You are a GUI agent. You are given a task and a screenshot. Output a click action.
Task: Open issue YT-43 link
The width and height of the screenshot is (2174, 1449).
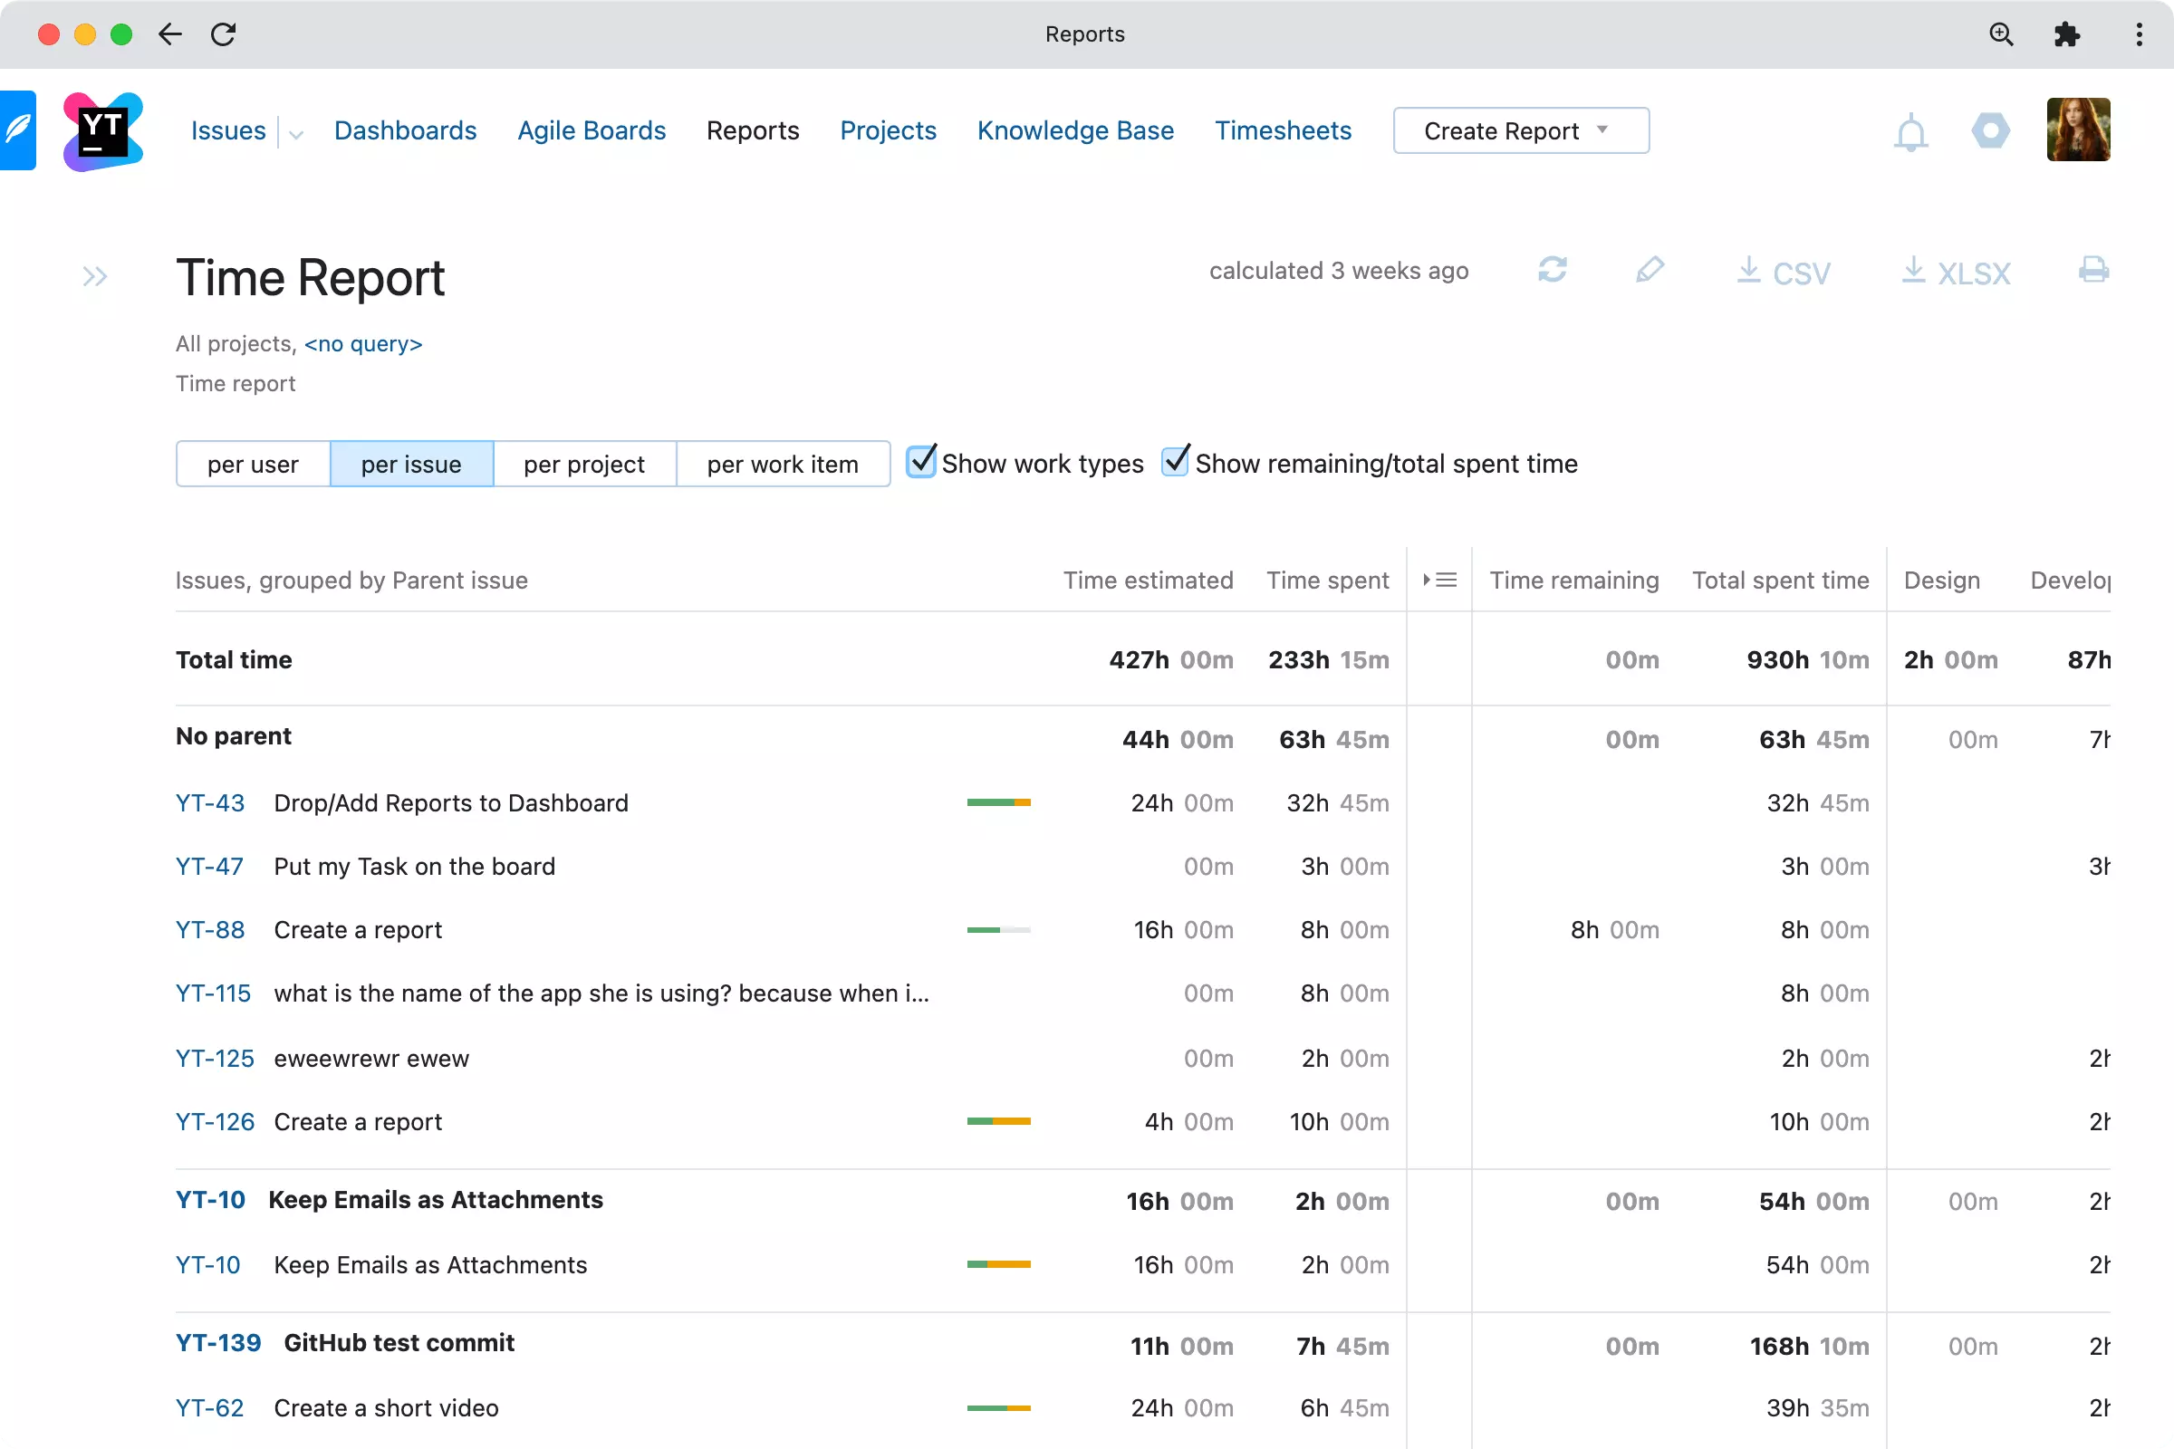click(x=208, y=802)
